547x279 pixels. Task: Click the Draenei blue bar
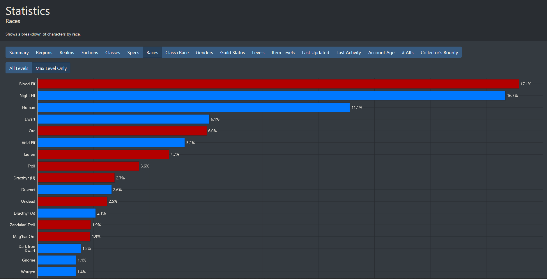coord(75,190)
